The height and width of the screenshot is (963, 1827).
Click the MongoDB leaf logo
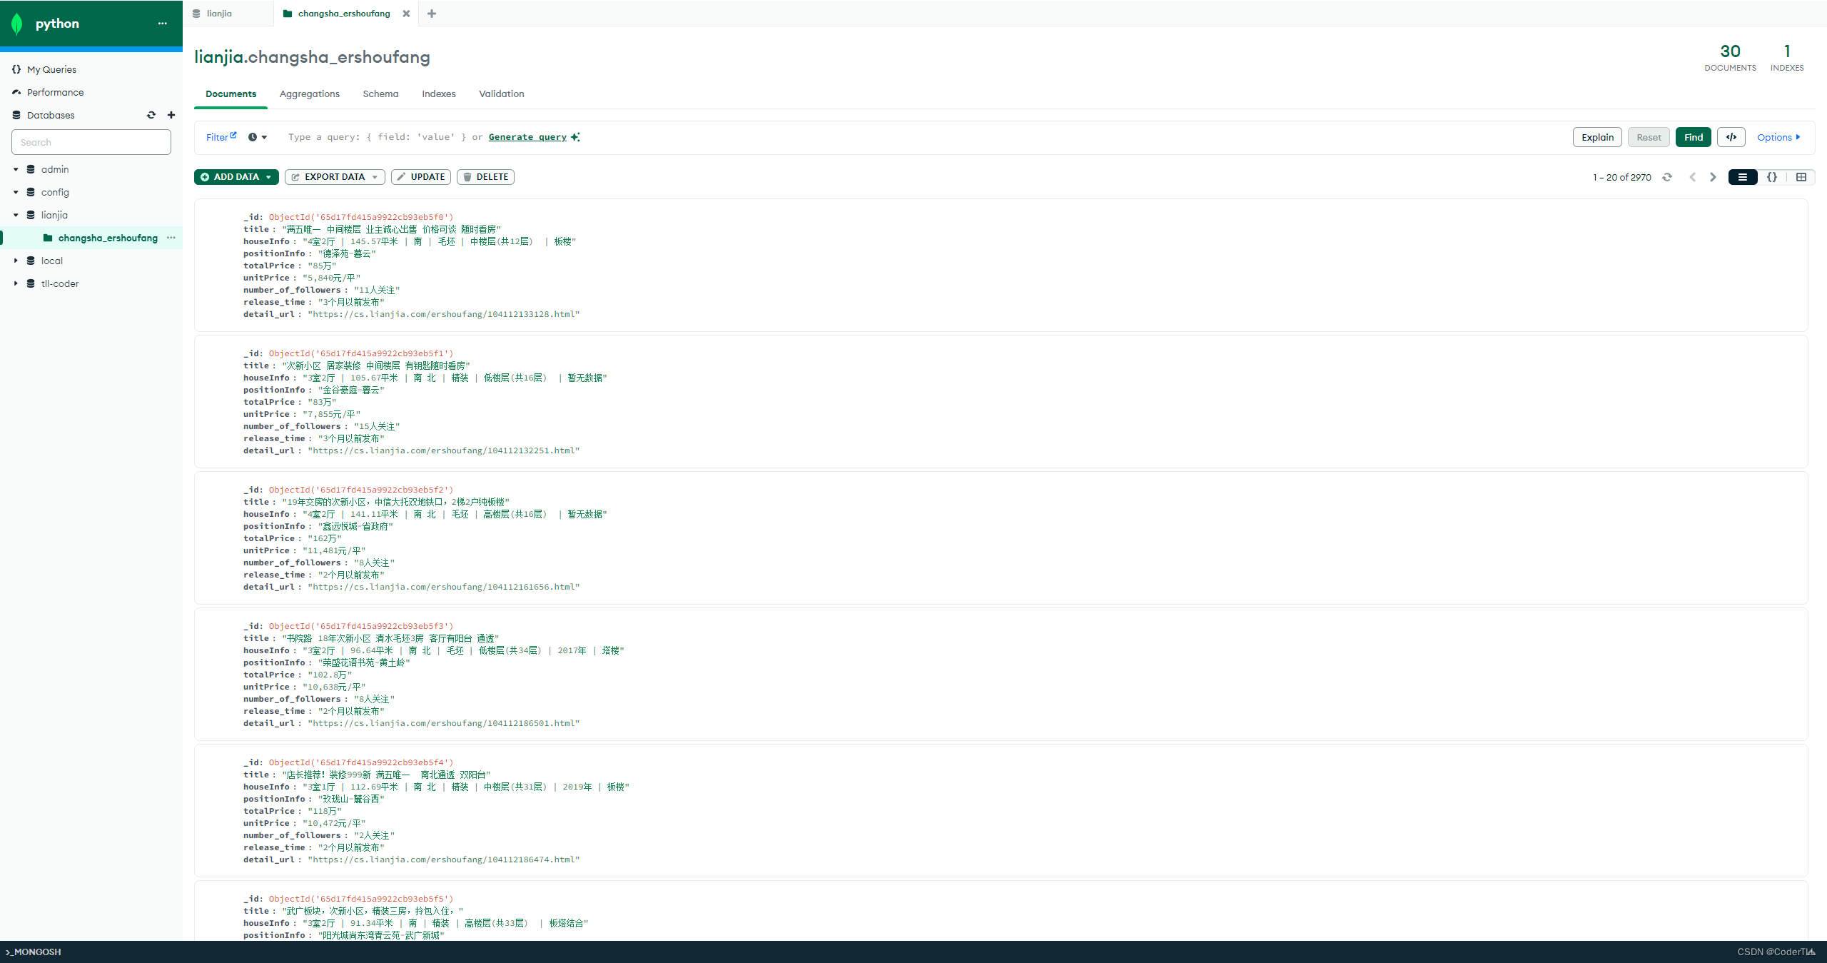pyautogui.click(x=17, y=24)
